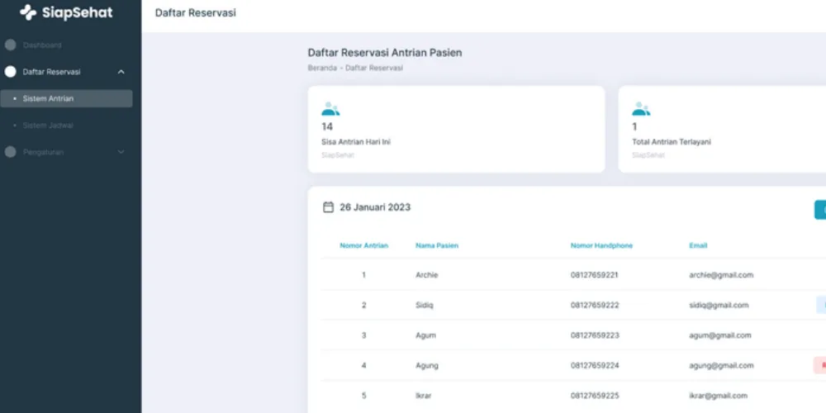Click email archie@gmail.com
Image resolution: width=826 pixels, height=413 pixels.
(721, 275)
